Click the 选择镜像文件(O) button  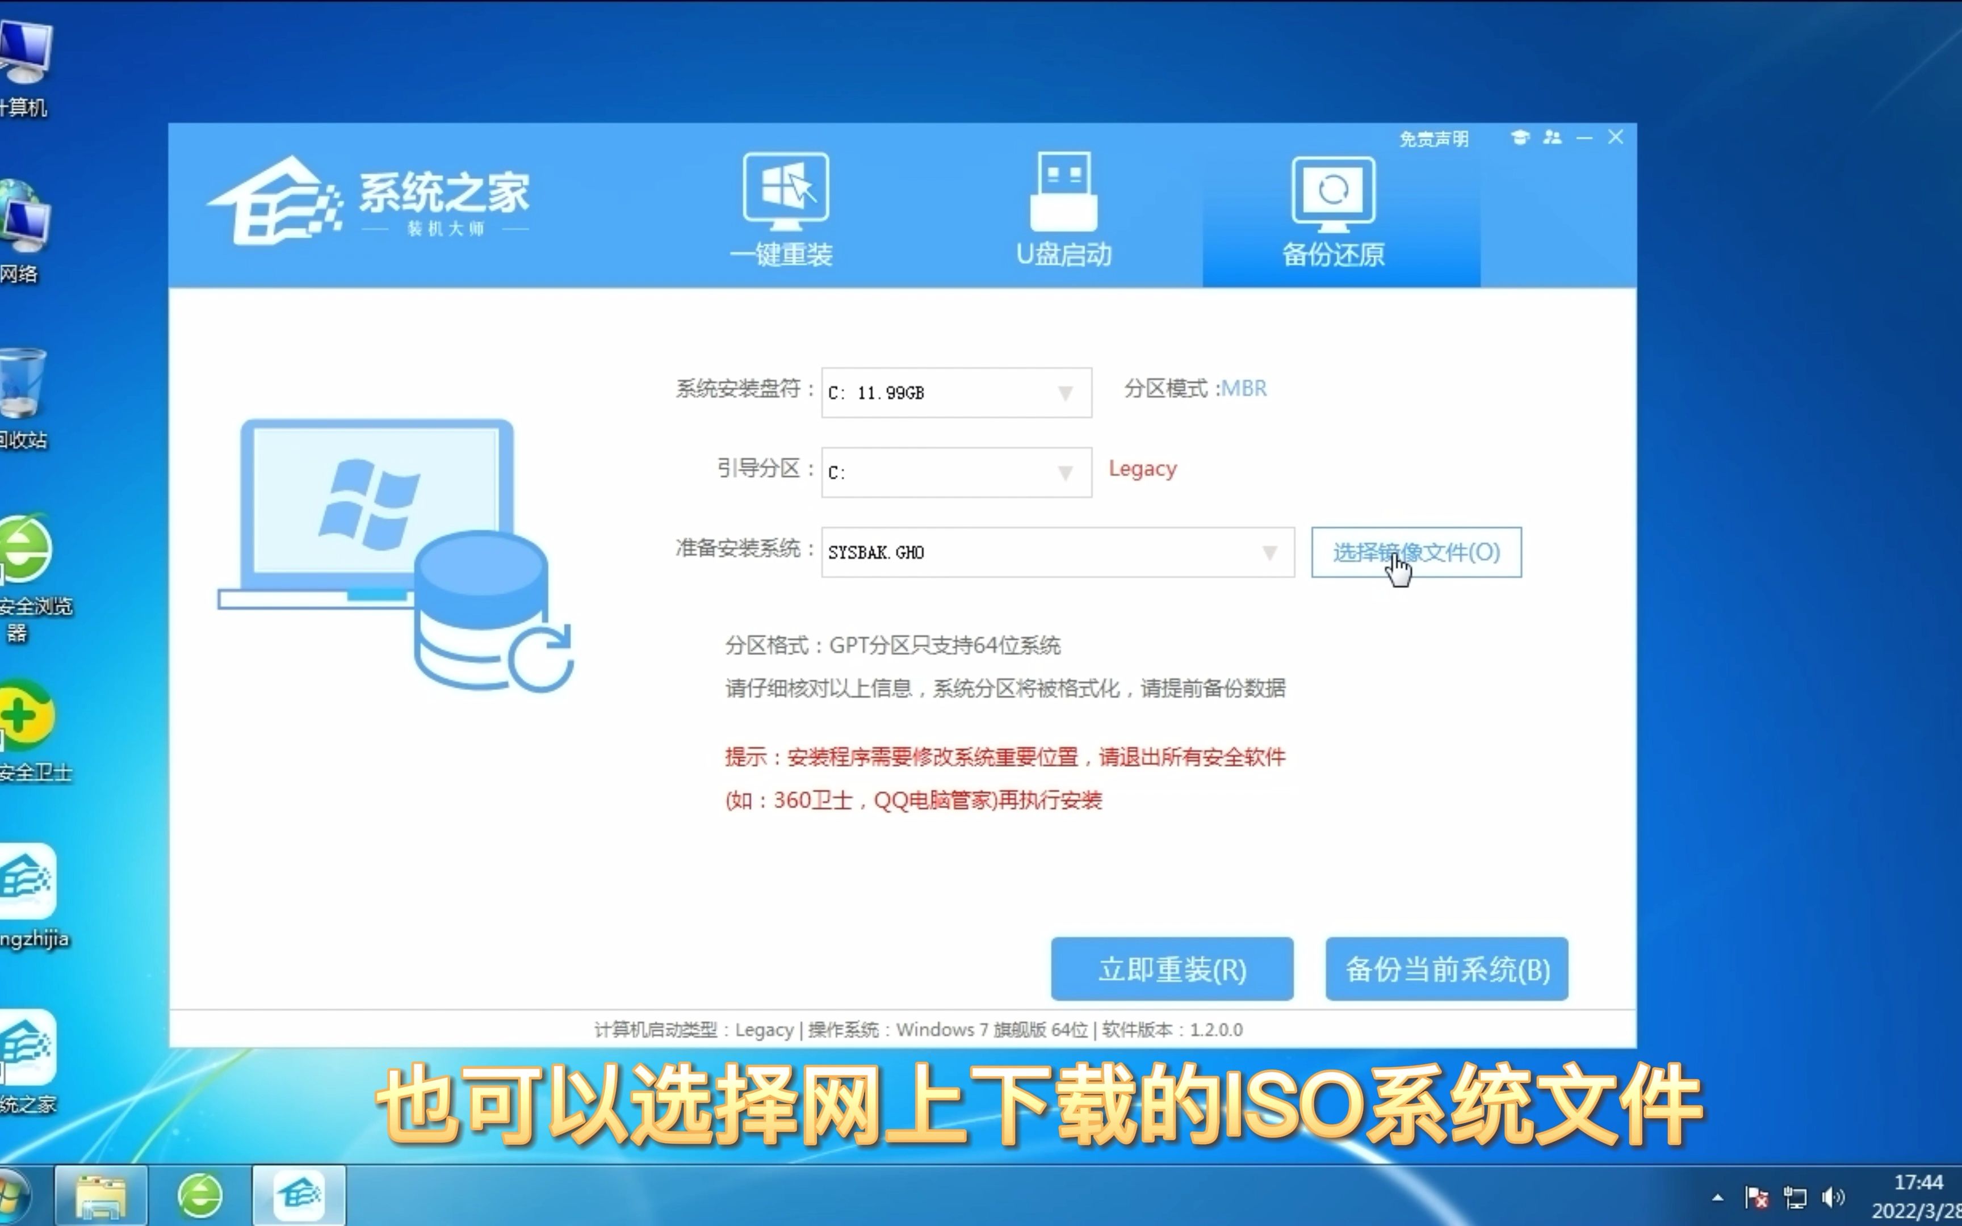[1415, 552]
